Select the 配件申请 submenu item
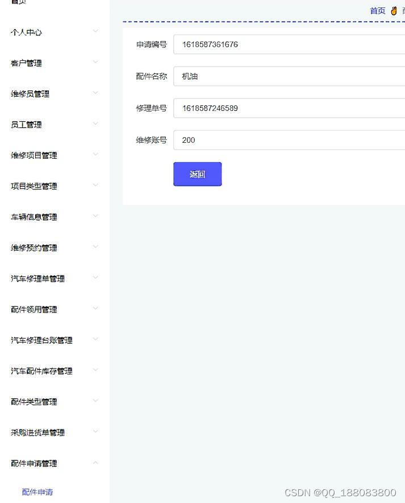This screenshot has height=503, width=405. [37, 492]
